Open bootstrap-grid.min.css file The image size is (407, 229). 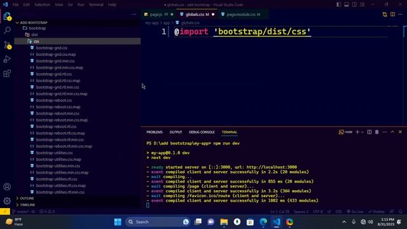coord(55,61)
